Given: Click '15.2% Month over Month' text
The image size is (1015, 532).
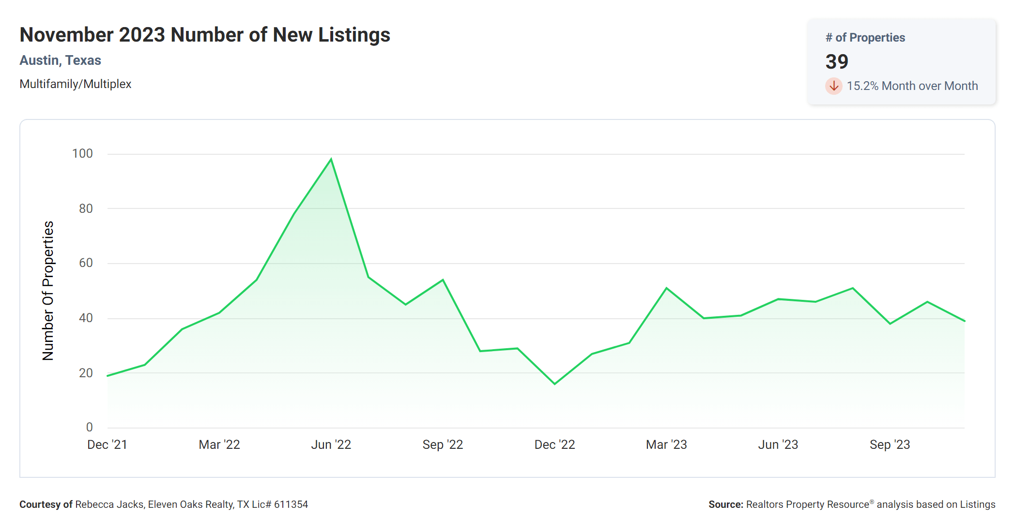Looking at the screenshot, I should [912, 86].
